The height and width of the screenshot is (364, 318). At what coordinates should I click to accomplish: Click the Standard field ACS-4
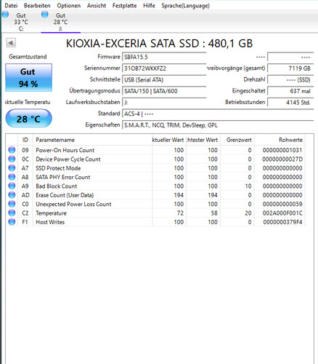coord(218,114)
